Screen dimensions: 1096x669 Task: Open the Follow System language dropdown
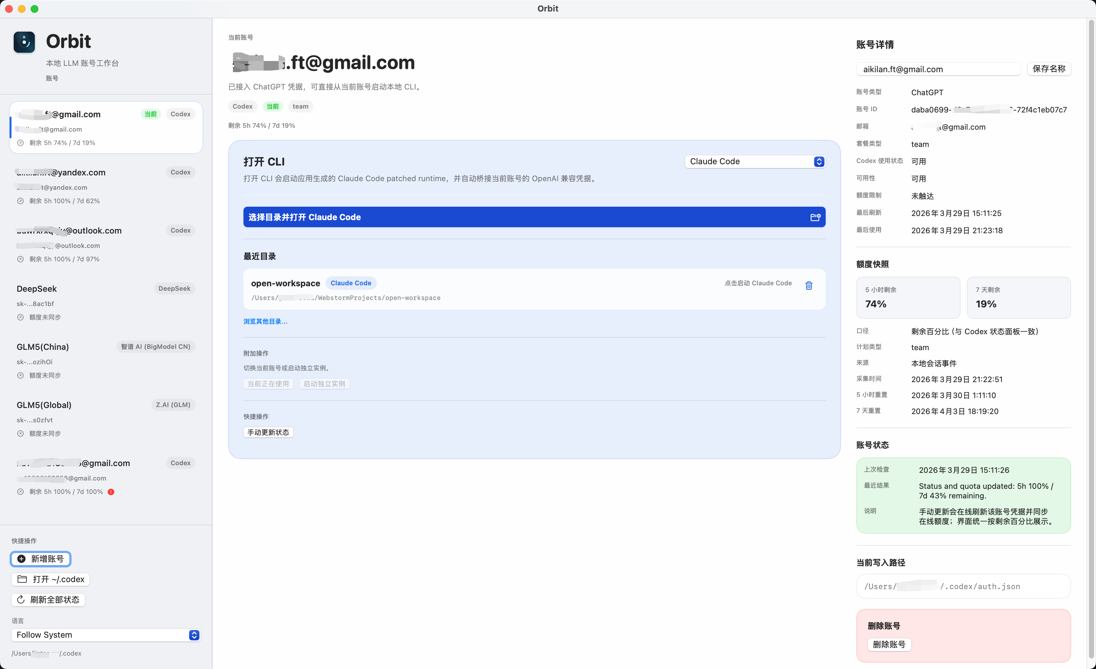[x=106, y=635]
